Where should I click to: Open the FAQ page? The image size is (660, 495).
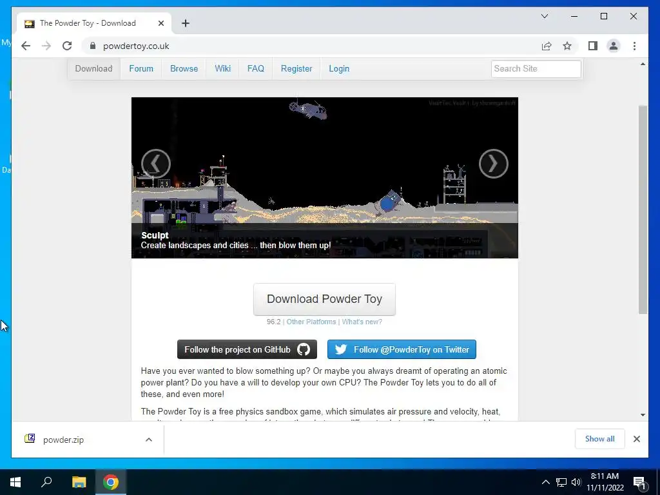(x=255, y=68)
